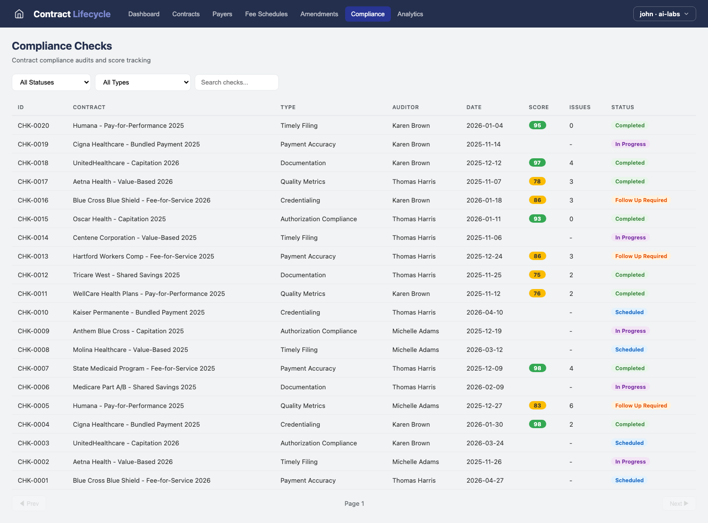Click the Search checks input field
This screenshot has width=708, height=523.
pos(236,82)
